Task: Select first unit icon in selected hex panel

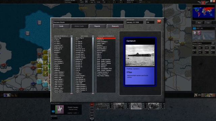Action: click(195, 33)
